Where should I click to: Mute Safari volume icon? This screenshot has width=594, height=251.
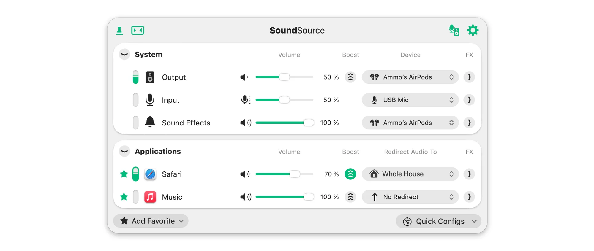click(245, 174)
